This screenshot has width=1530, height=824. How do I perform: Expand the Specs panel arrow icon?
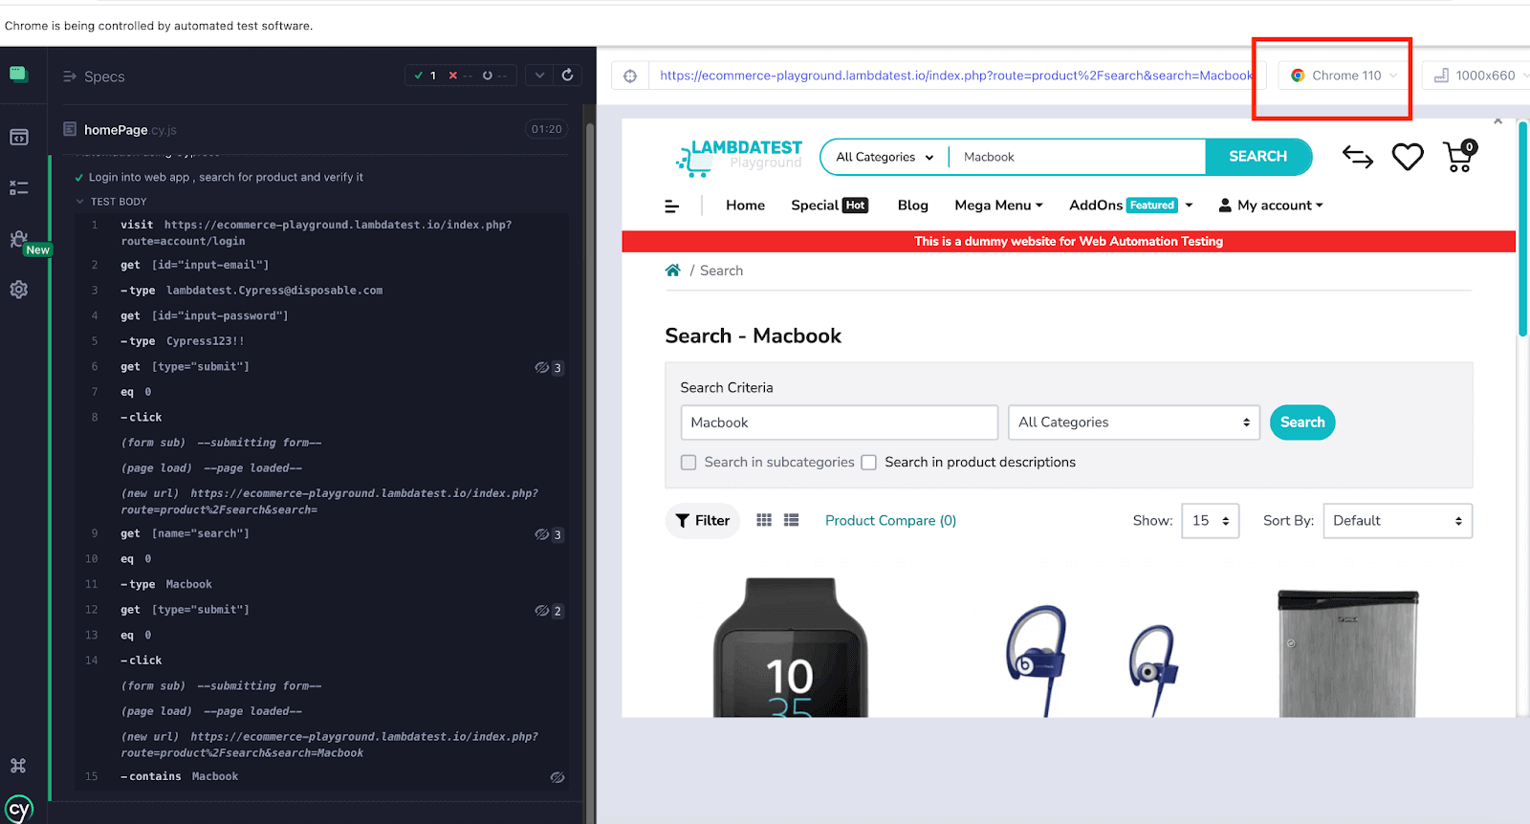pos(70,76)
